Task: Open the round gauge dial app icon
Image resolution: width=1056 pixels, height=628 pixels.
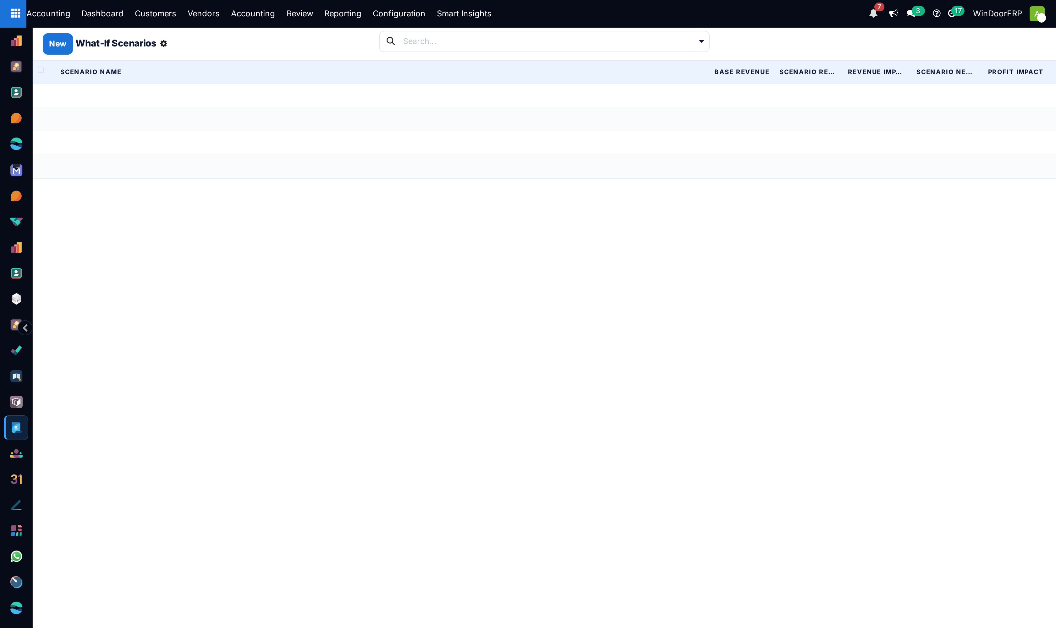Action: [16, 582]
